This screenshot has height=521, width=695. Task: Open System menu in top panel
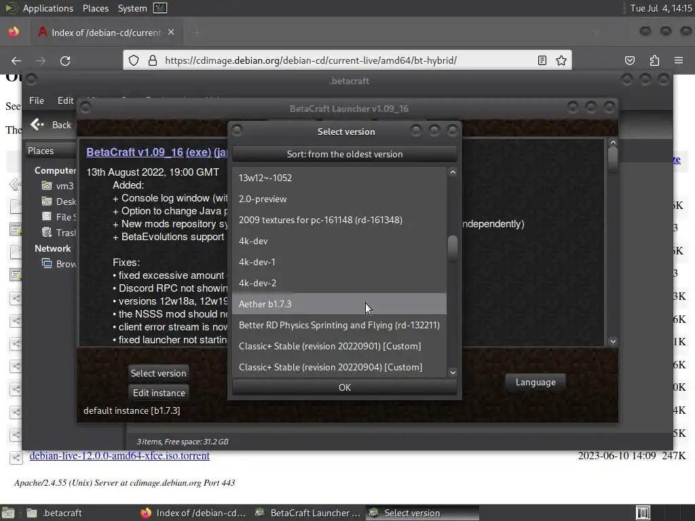point(132,8)
